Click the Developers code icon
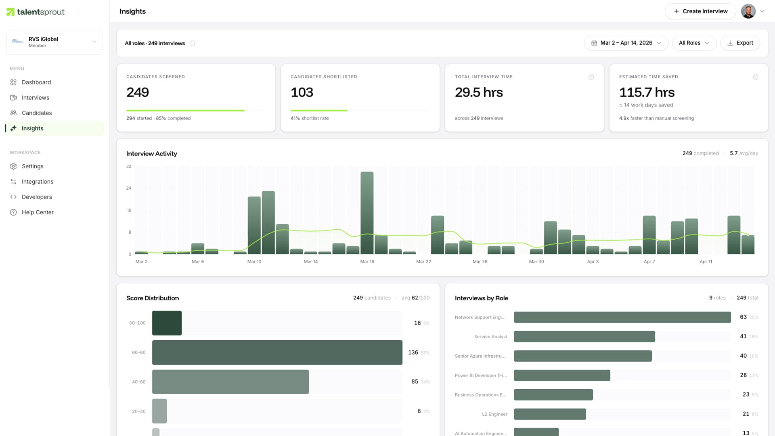The image size is (775, 436). 13,197
